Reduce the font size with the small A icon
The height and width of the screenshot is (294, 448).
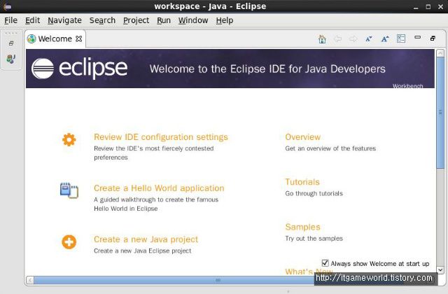(x=369, y=39)
